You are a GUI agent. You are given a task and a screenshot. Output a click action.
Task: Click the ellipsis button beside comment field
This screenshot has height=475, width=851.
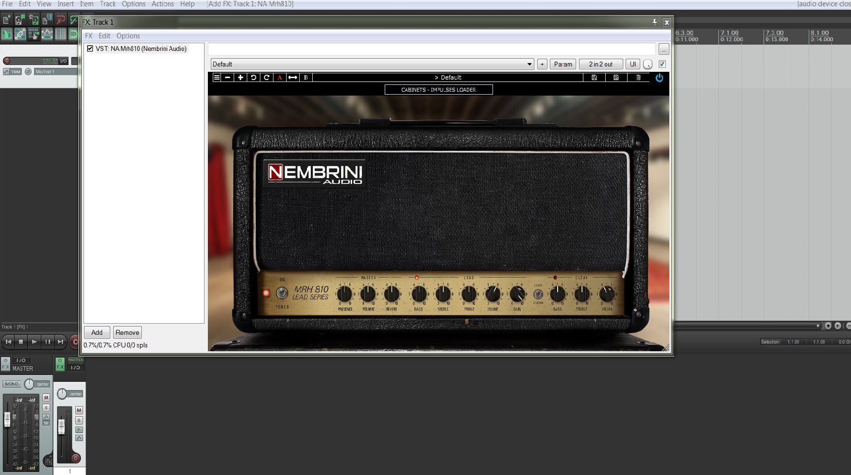coord(664,49)
